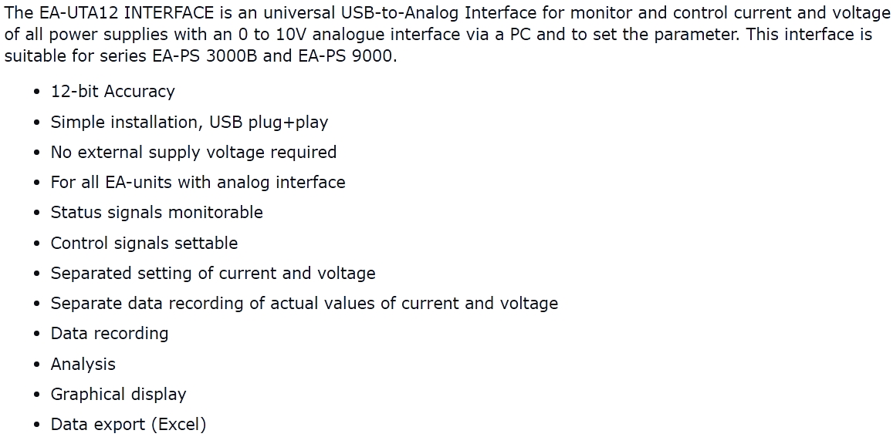Click "Separated setting of current and voltage" item
Image resolution: width=893 pixels, height=437 pixels.
213,274
